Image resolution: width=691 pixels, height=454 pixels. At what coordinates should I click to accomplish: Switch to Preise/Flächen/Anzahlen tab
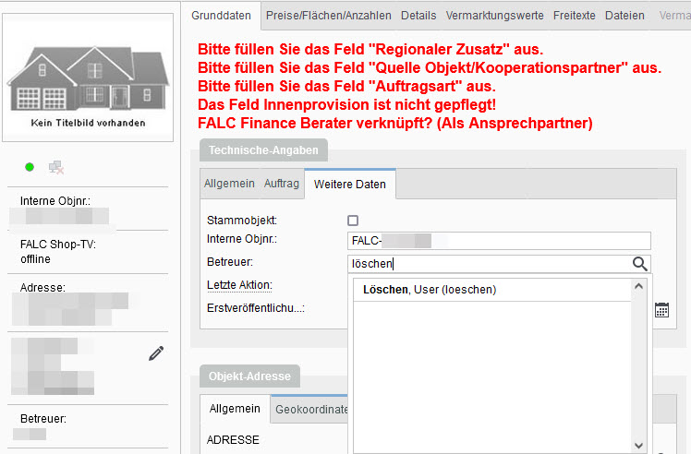point(329,16)
